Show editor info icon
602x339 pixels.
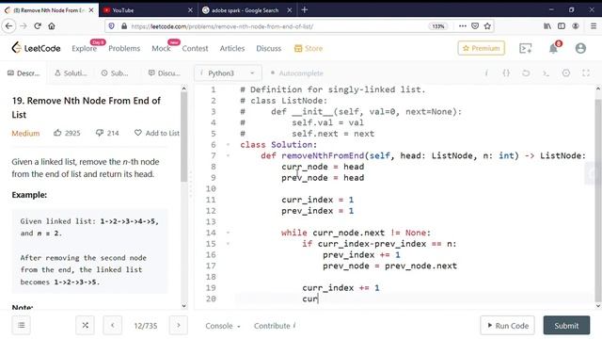(x=486, y=73)
